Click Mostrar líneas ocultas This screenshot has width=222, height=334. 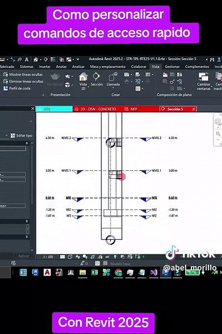(x=23, y=75)
